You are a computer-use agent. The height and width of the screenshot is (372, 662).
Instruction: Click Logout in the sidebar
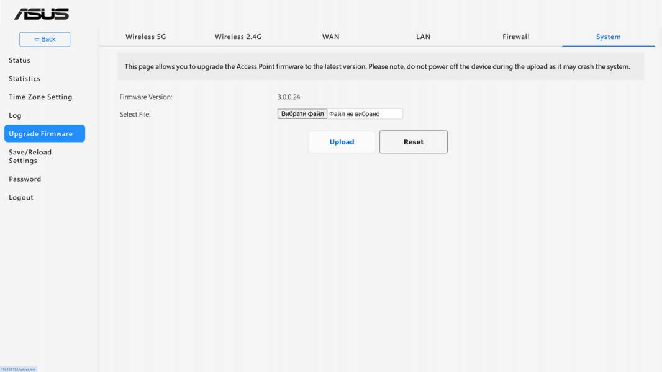point(21,198)
